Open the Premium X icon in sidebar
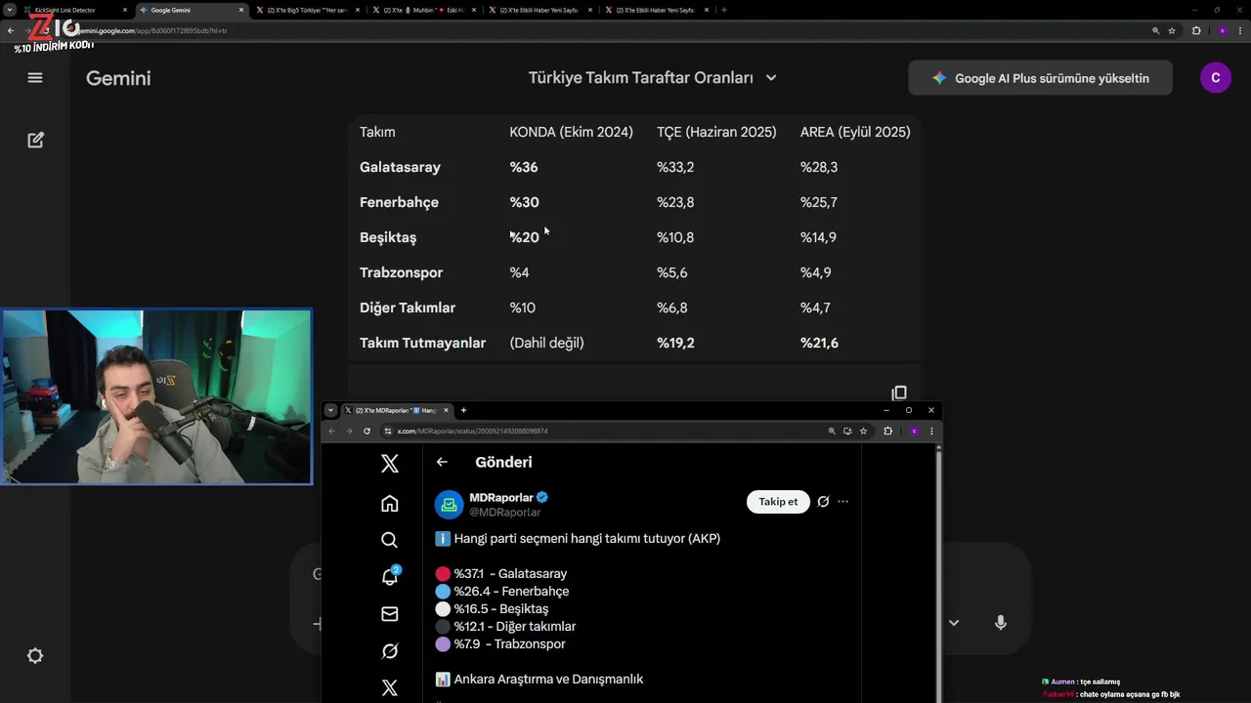 pyautogui.click(x=389, y=687)
